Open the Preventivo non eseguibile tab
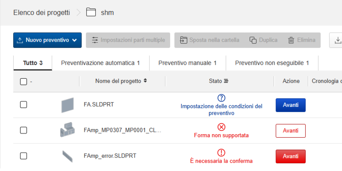342x171 pixels. (272, 63)
